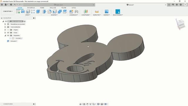Open the Assembler dropdown menu

[74, 15]
